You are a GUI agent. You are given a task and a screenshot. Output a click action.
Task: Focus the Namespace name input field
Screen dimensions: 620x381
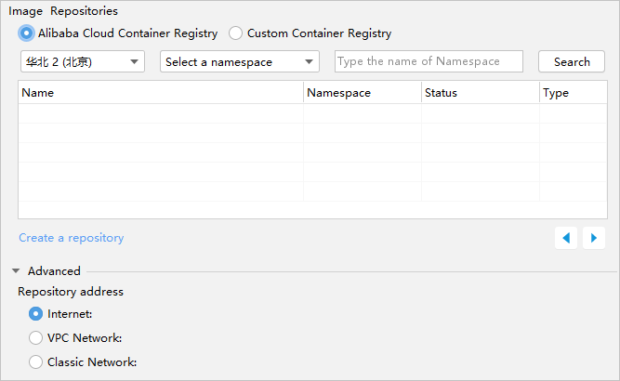tap(429, 61)
